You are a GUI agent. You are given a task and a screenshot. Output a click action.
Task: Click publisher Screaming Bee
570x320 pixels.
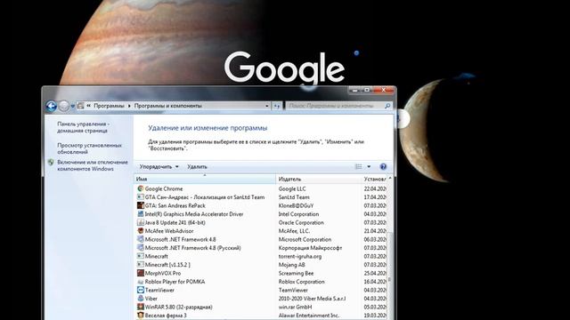[296, 273]
